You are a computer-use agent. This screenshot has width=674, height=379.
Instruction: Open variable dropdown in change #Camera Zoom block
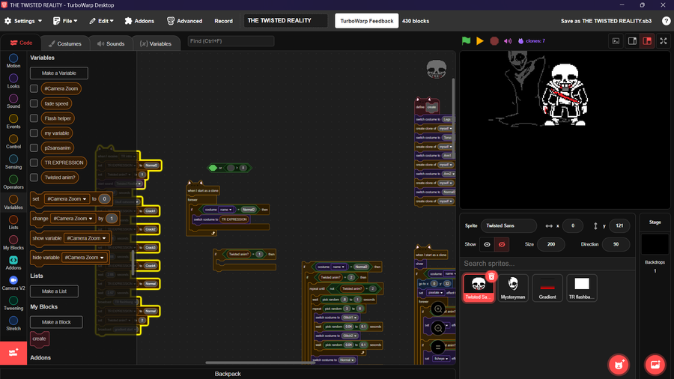(x=73, y=218)
